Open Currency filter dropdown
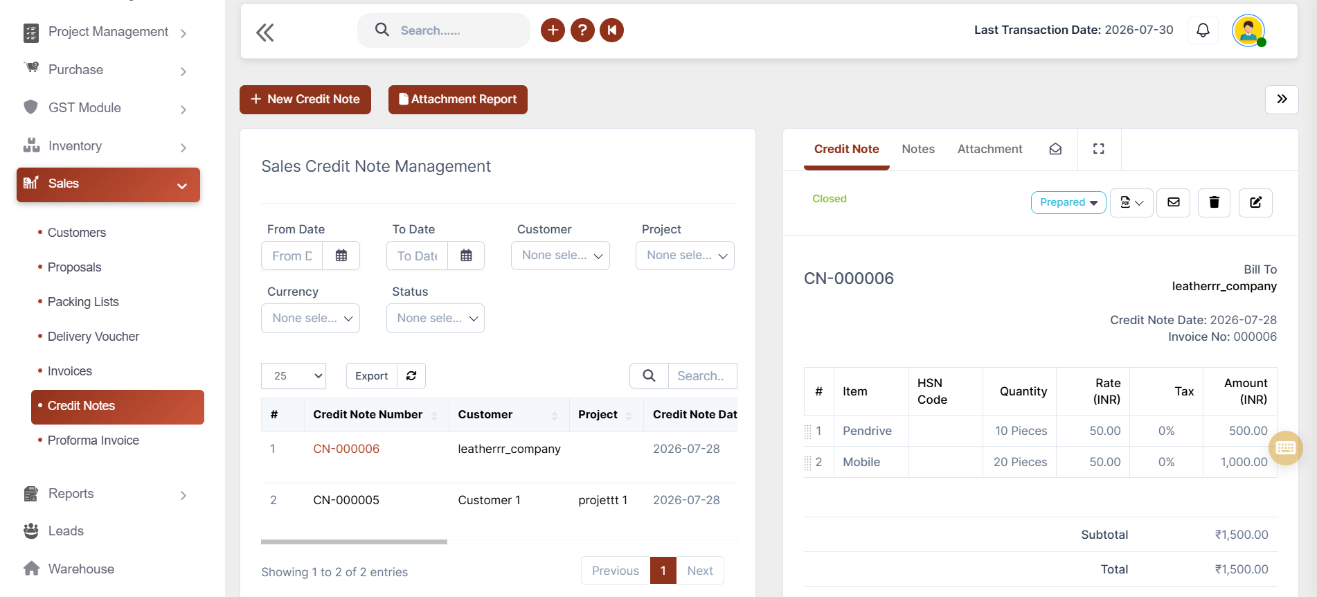This screenshot has width=1317, height=597. point(310,318)
